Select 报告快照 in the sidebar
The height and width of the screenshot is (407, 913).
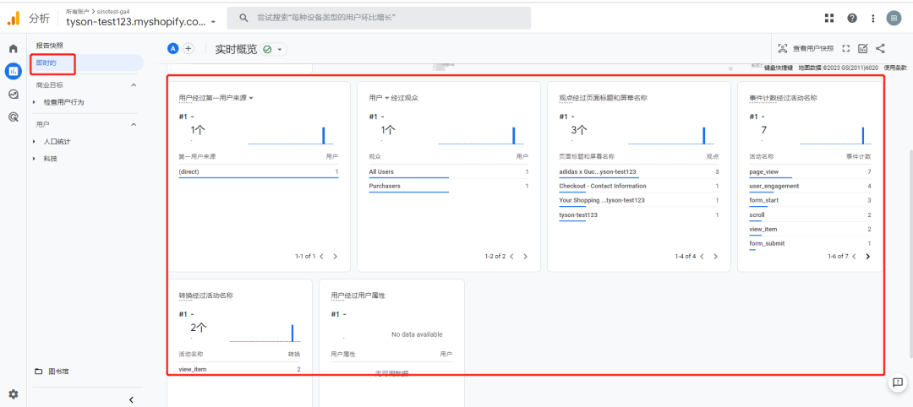coord(49,46)
